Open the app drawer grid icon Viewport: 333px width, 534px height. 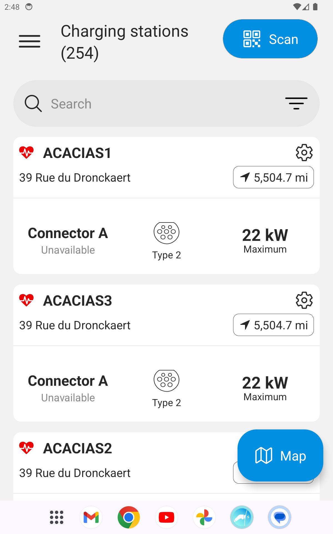click(57, 517)
